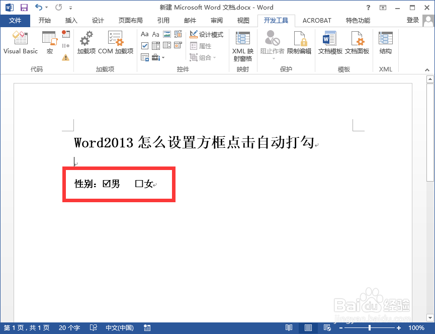This screenshot has height=334, width=435.
Task: Click the 结构 XML structure icon
Action: click(x=385, y=43)
